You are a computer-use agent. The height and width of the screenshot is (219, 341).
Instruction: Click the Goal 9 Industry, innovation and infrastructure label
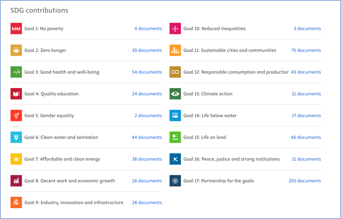[x=74, y=202]
